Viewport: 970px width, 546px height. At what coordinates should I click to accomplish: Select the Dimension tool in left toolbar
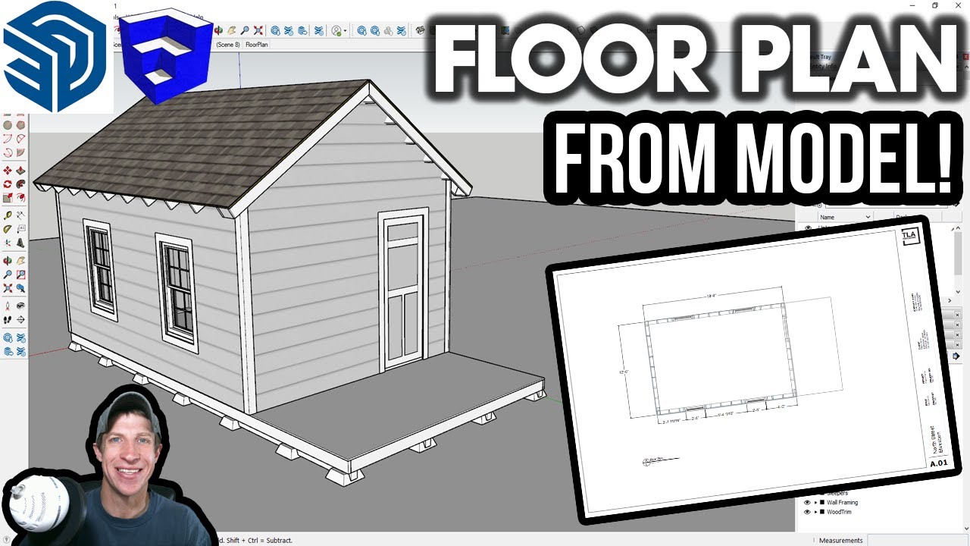20,216
